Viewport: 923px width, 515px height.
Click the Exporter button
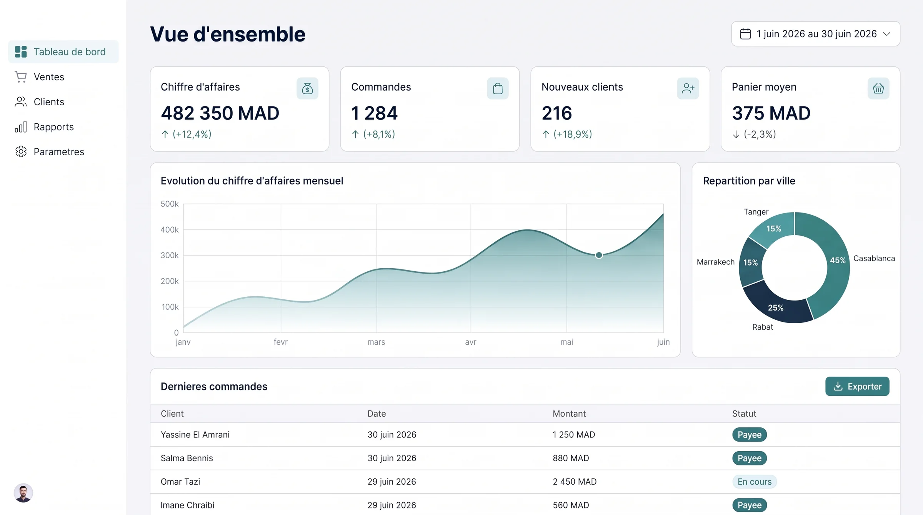click(857, 386)
